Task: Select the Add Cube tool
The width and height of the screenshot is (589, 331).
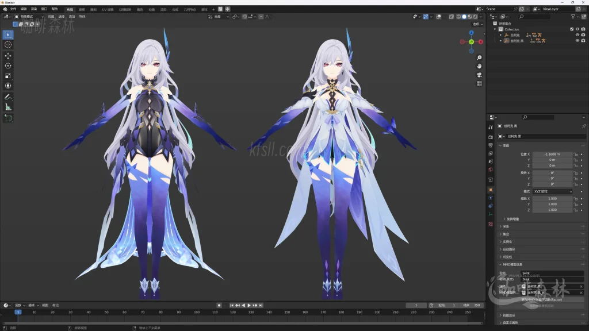Action: point(8,118)
